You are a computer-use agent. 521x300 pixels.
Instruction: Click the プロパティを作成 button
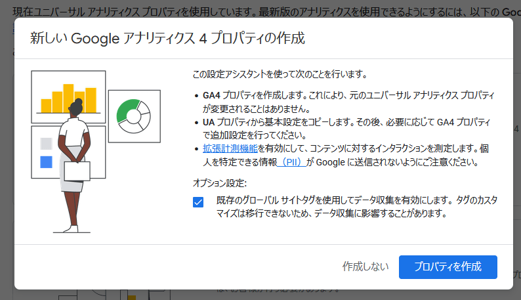click(448, 267)
